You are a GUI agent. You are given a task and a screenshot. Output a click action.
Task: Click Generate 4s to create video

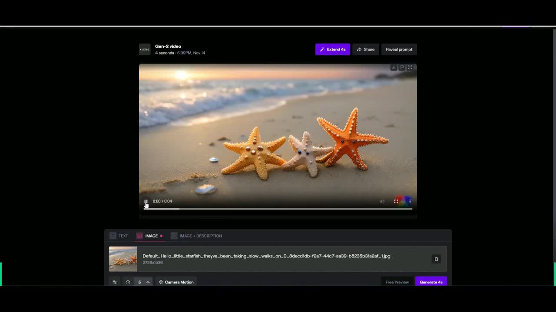[431, 282]
